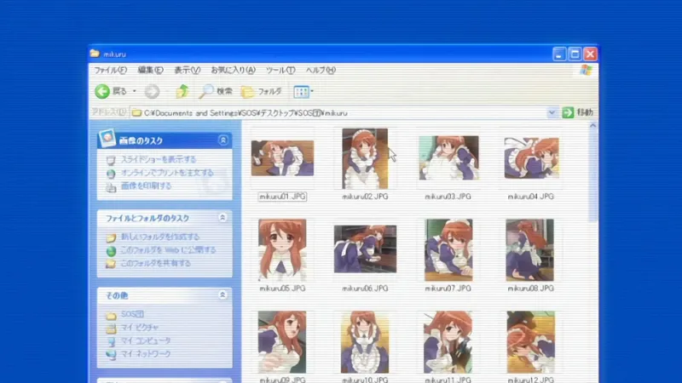Screen dimensions: 682x383
Task: Click the scrollbar up arrow
Action: pos(592,126)
